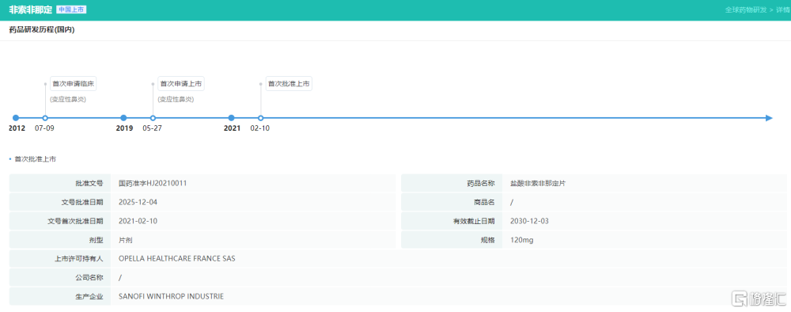Click the 药品名称 field label
Viewport: 791px width, 312px height.
[481, 183]
